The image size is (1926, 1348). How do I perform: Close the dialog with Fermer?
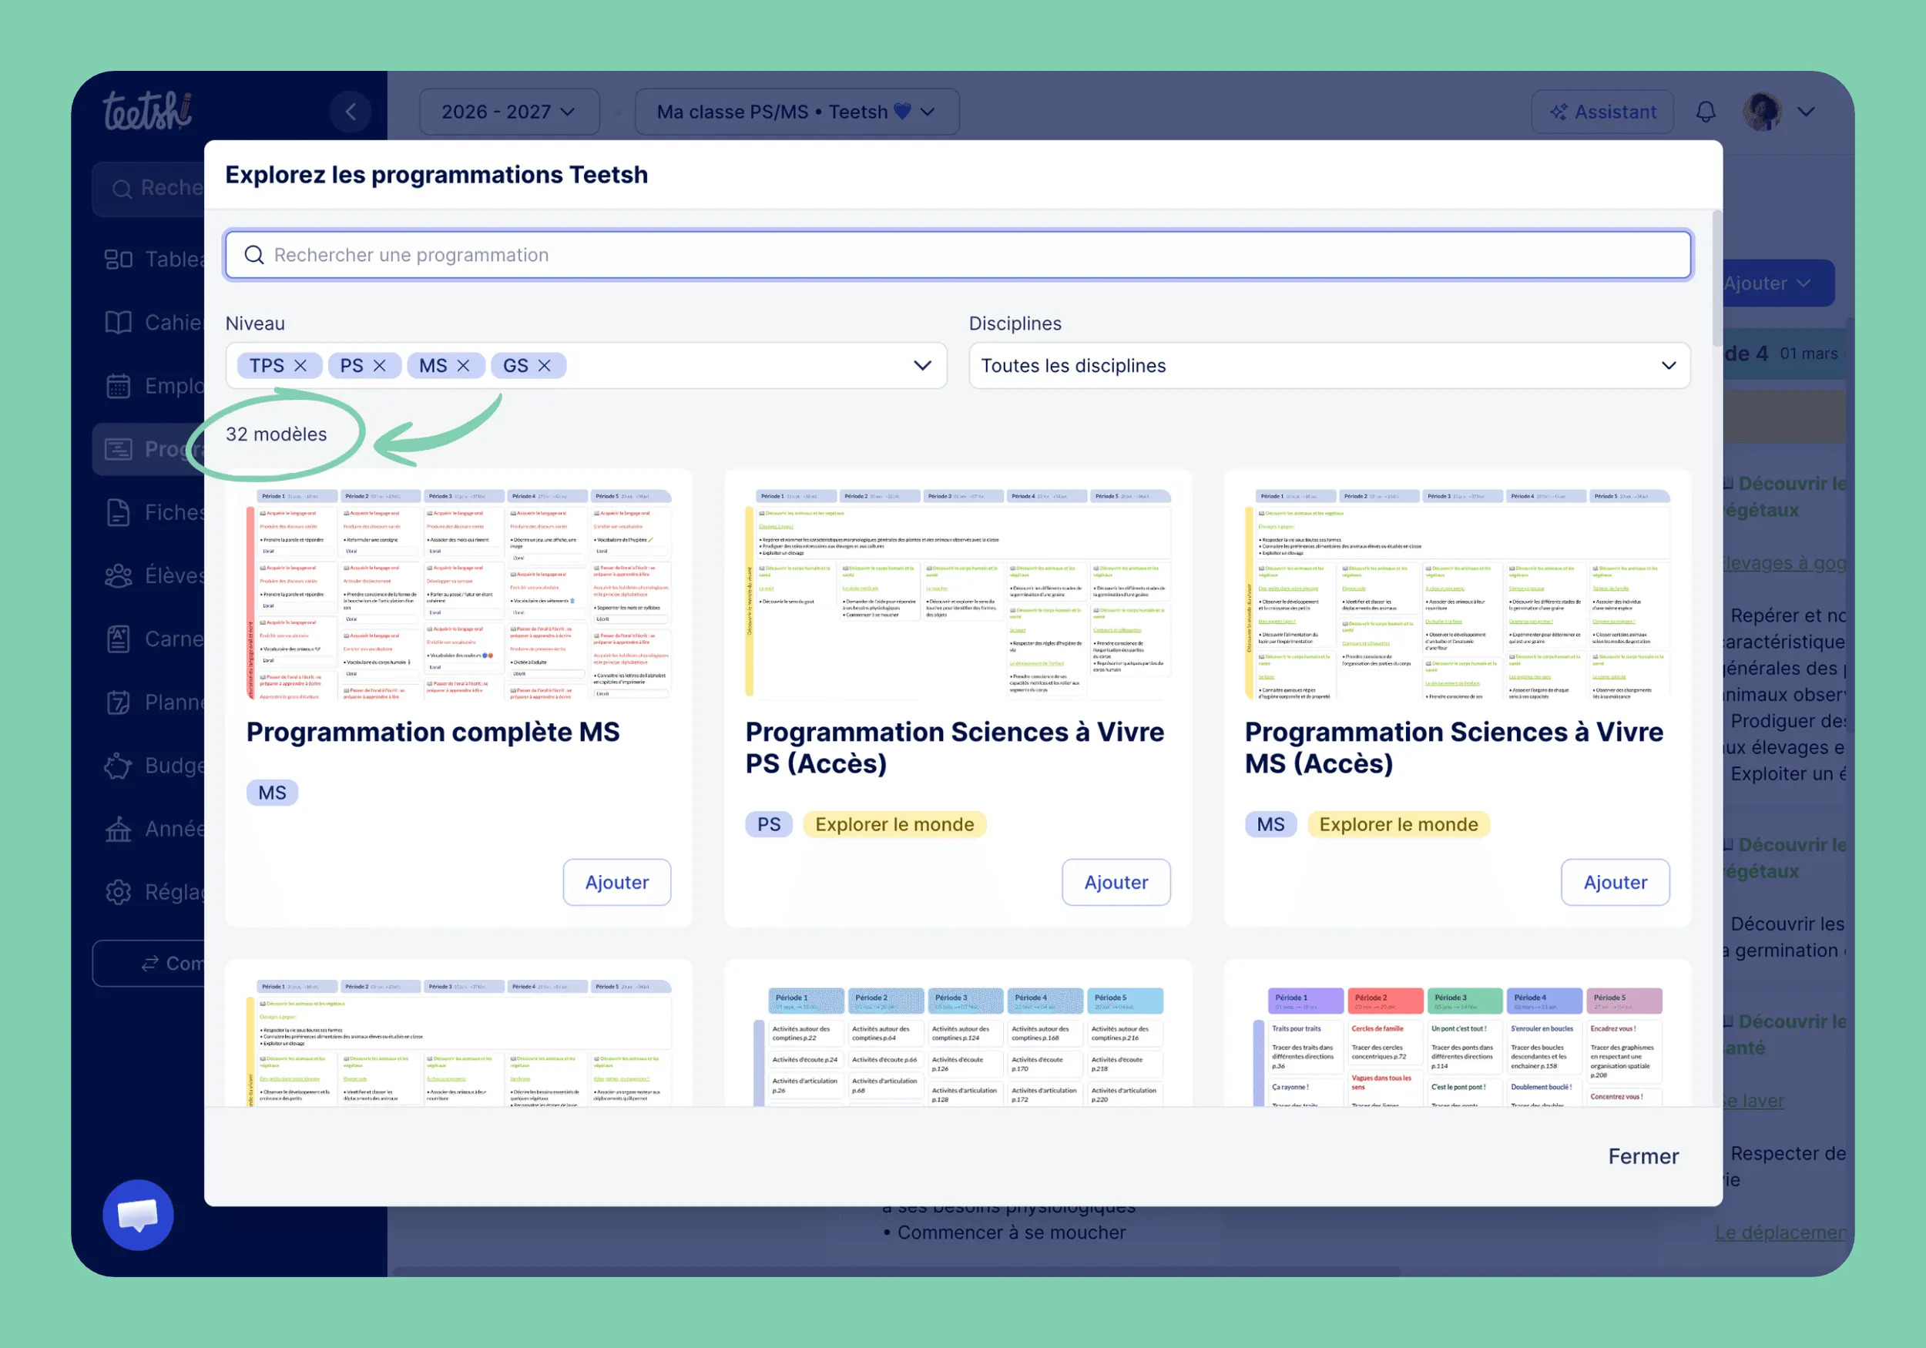(x=1642, y=1156)
